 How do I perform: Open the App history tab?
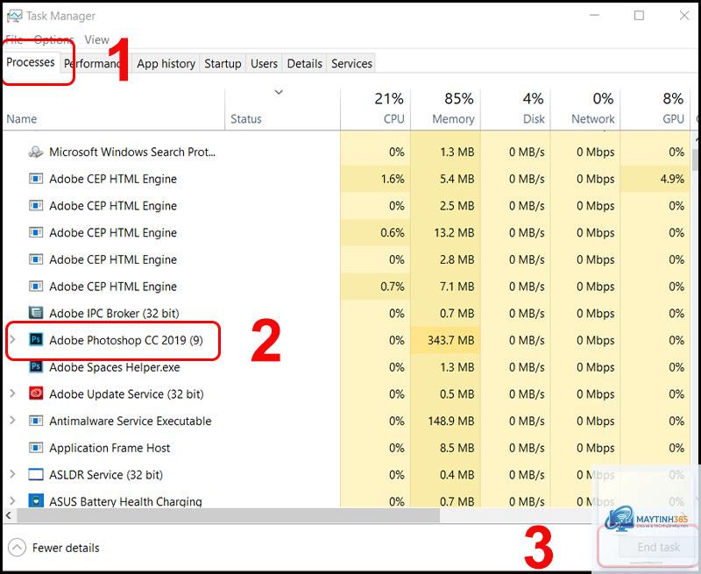pyautogui.click(x=166, y=63)
